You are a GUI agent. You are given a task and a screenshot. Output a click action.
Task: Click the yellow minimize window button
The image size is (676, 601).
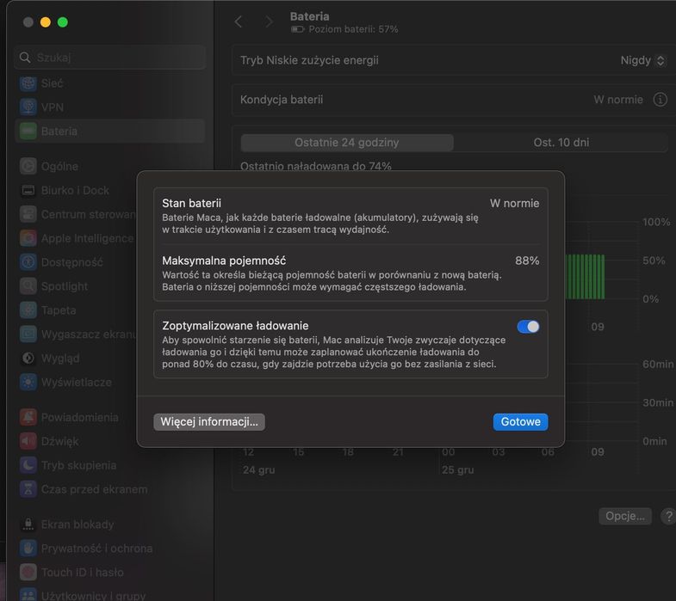tap(46, 22)
